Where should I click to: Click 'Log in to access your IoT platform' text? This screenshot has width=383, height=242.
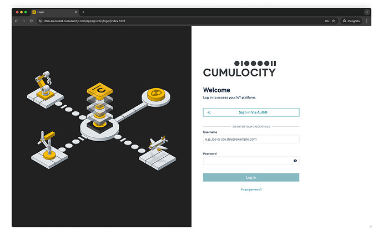[229, 97]
